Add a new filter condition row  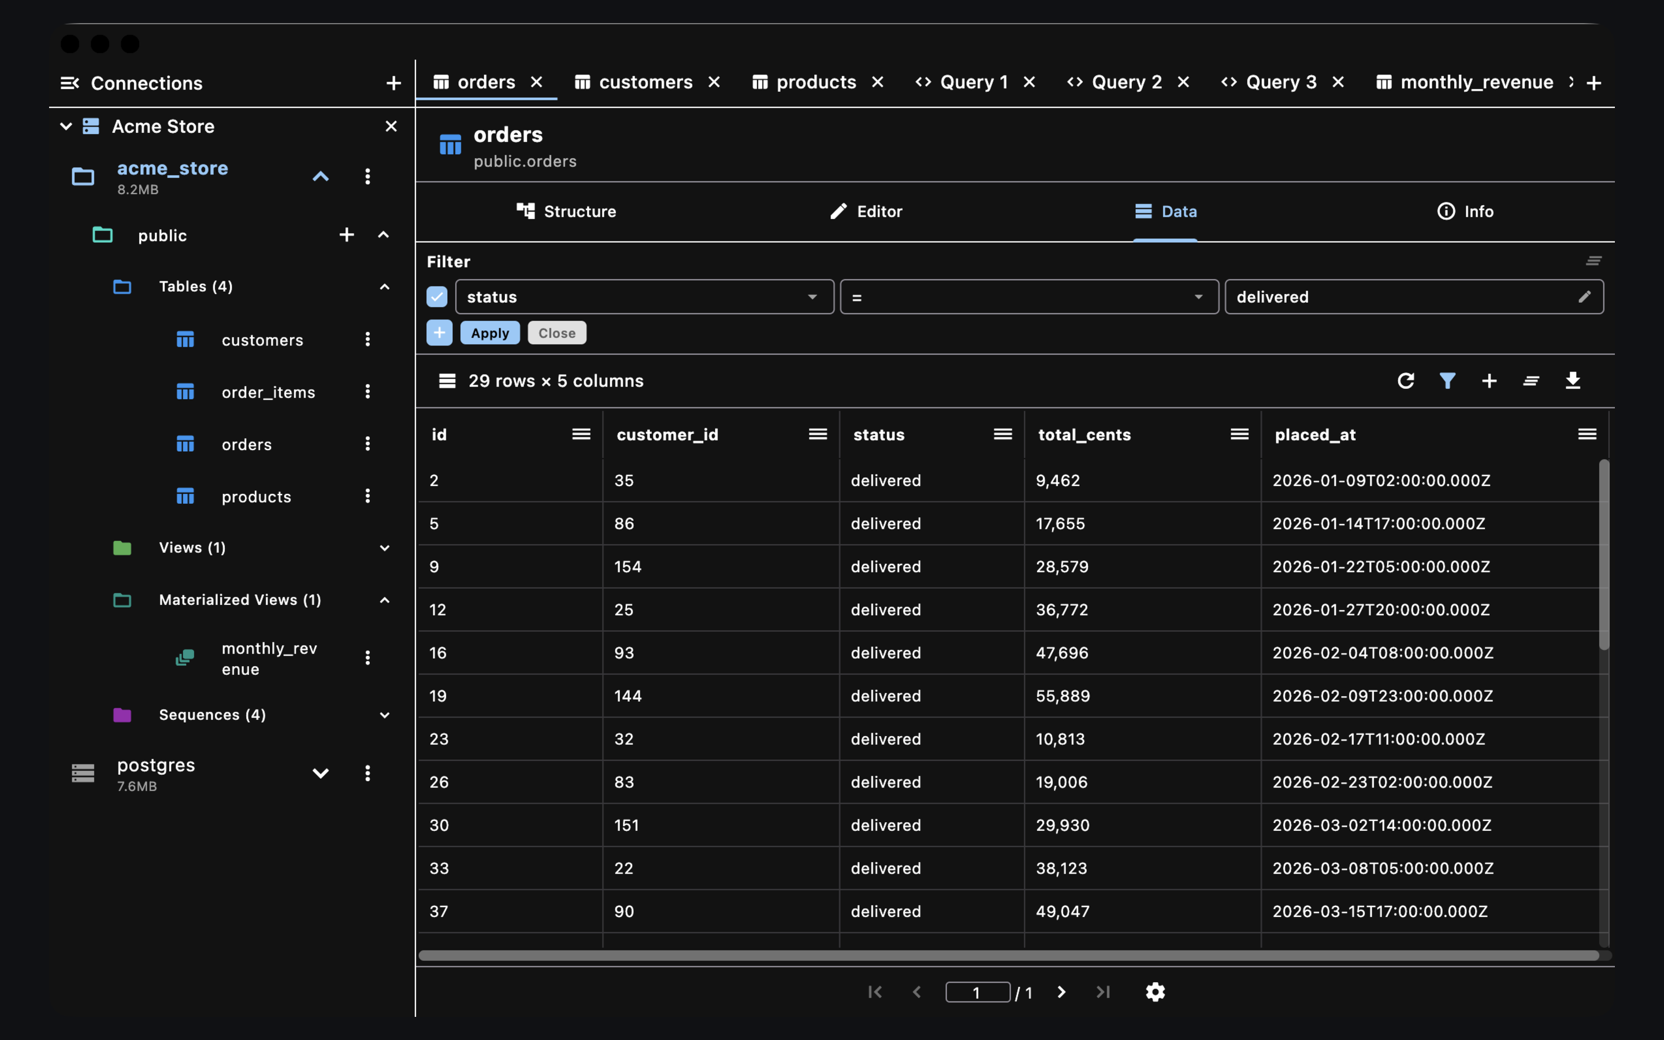(x=439, y=333)
